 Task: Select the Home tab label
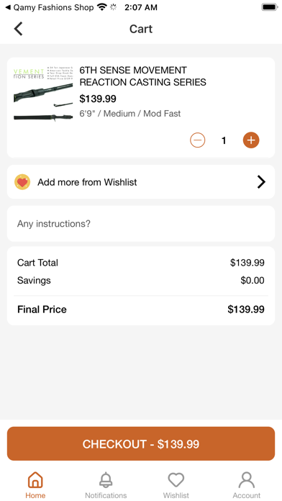coord(35,495)
